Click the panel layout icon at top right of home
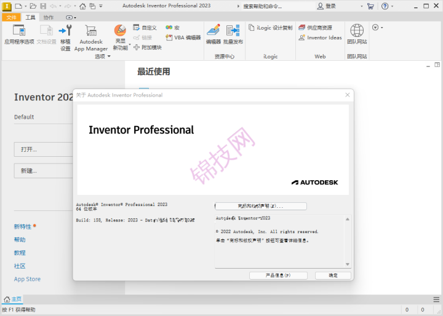443x316 pixels. [437, 65]
